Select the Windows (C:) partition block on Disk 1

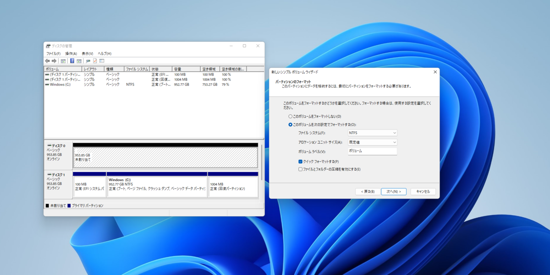click(x=157, y=186)
